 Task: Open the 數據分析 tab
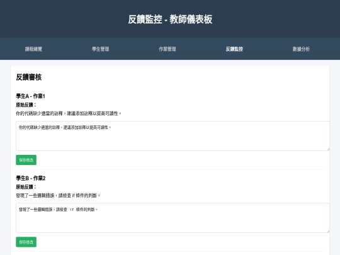point(301,49)
